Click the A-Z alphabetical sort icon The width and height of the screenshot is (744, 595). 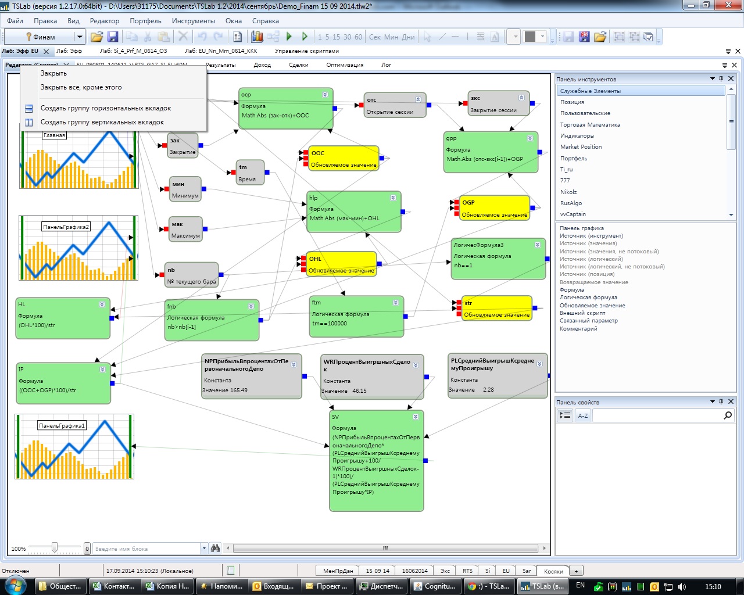[582, 415]
